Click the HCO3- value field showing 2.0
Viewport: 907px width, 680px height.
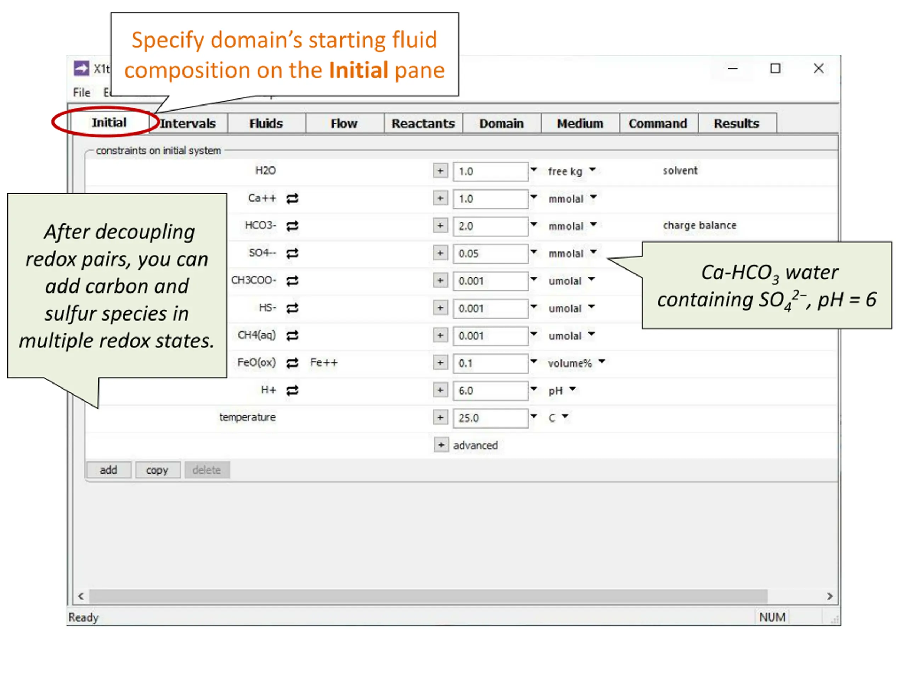click(x=490, y=226)
